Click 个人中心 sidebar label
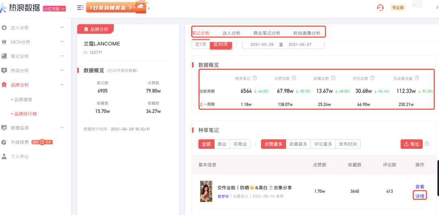 [x=20, y=156]
